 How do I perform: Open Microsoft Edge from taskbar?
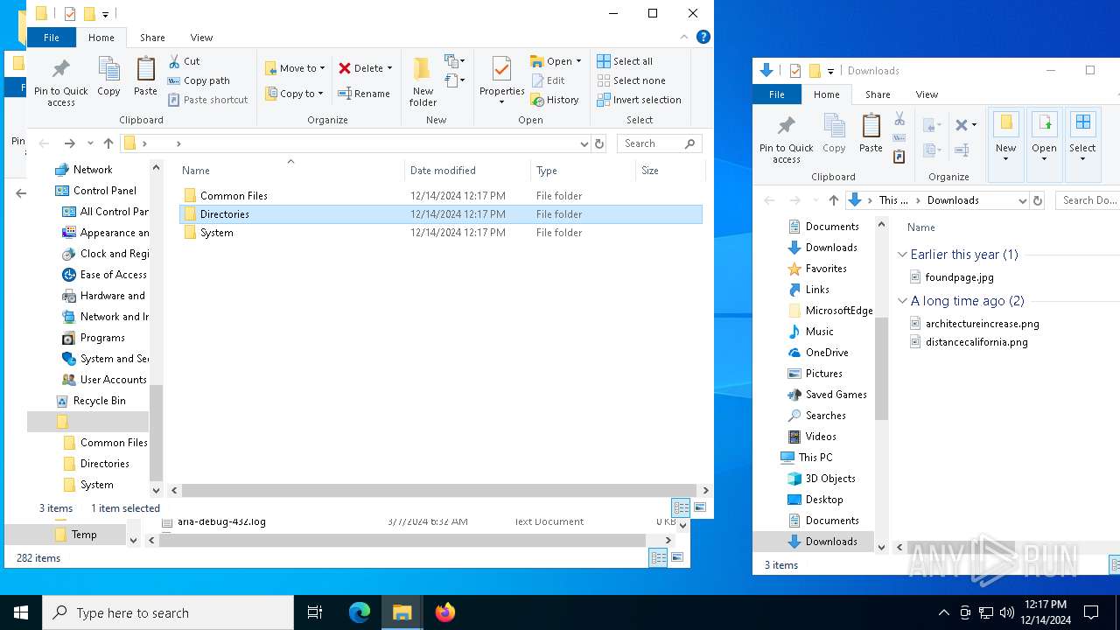[x=360, y=612]
